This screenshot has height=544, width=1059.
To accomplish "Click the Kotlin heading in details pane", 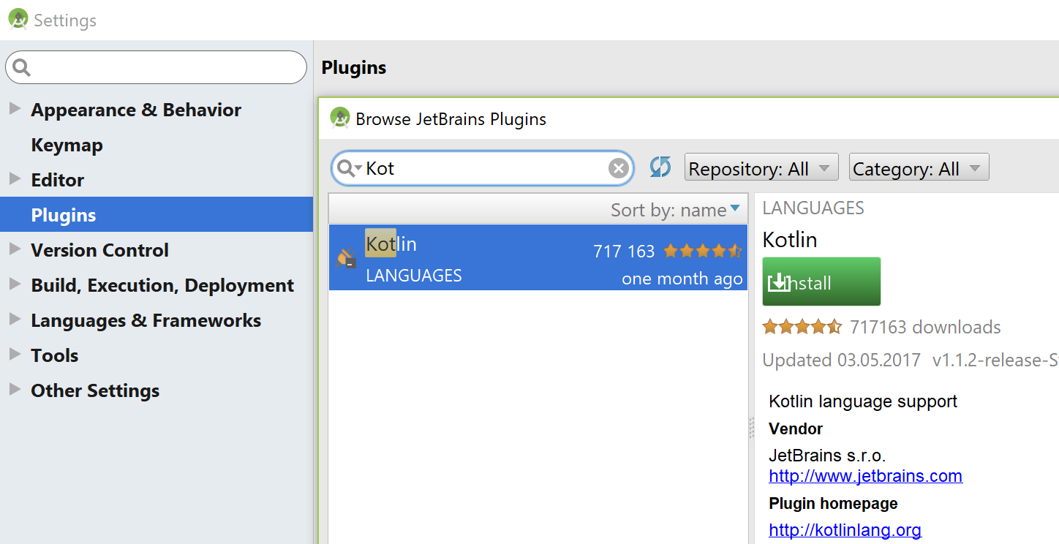I will (x=790, y=240).
